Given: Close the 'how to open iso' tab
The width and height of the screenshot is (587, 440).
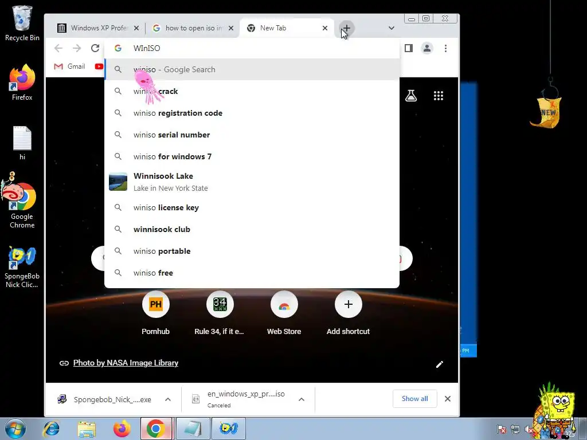Looking at the screenshot, I should pos(231,28).
